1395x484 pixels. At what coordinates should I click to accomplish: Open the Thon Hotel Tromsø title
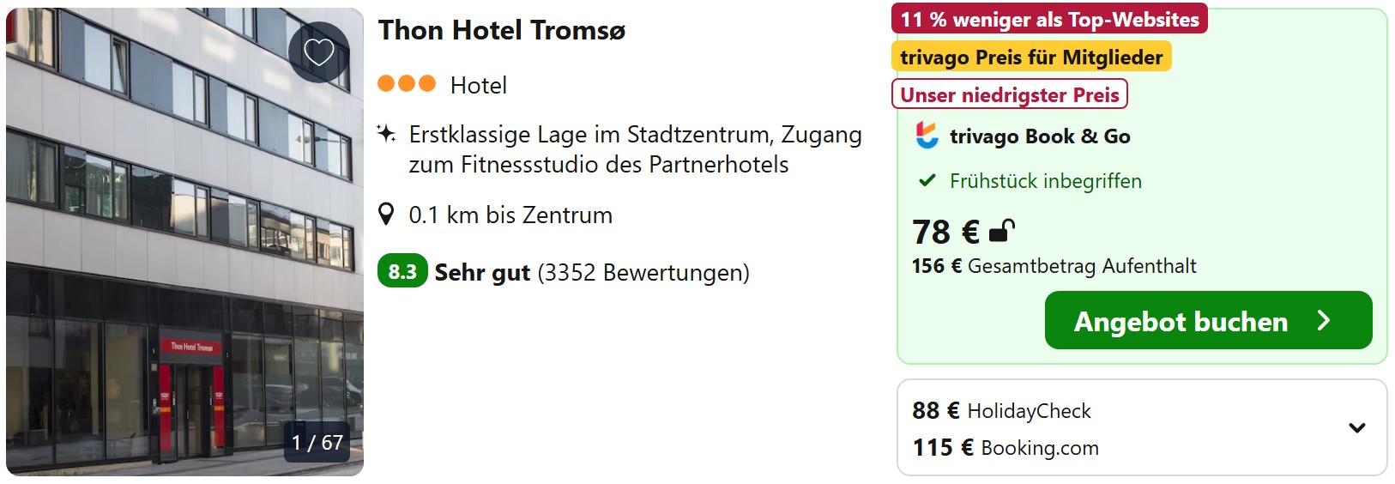pos(502,31)
